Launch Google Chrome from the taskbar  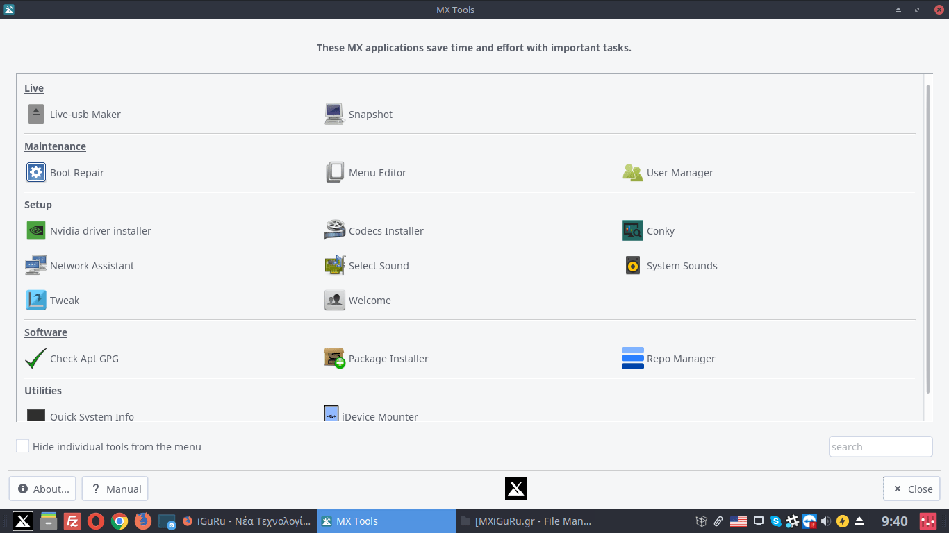(x=119, y=521)
